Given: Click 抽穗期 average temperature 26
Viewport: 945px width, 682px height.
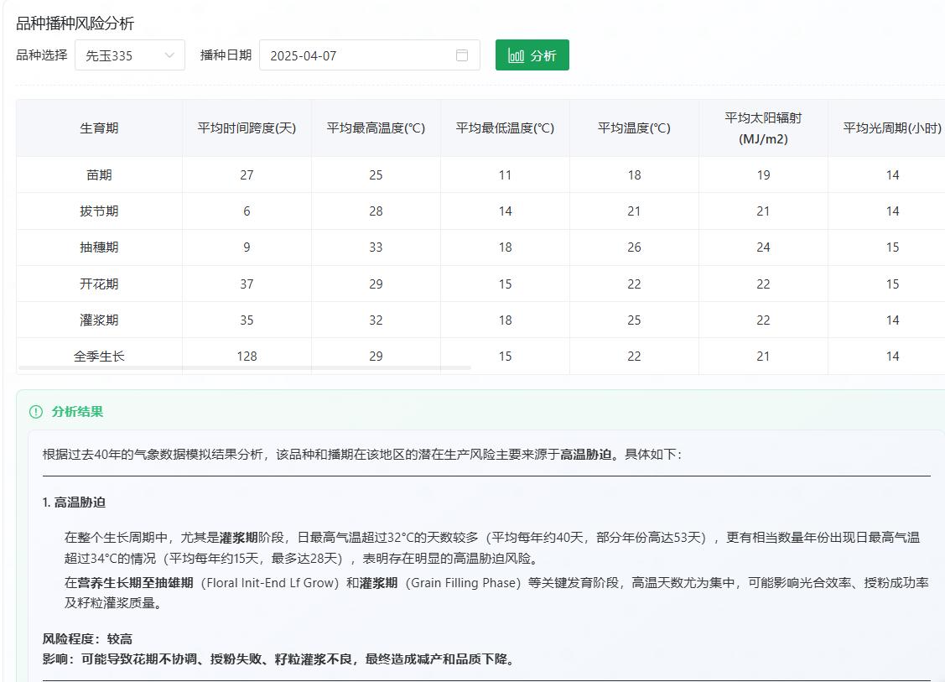Looking at the screenshot, I should tap(634, 247).
